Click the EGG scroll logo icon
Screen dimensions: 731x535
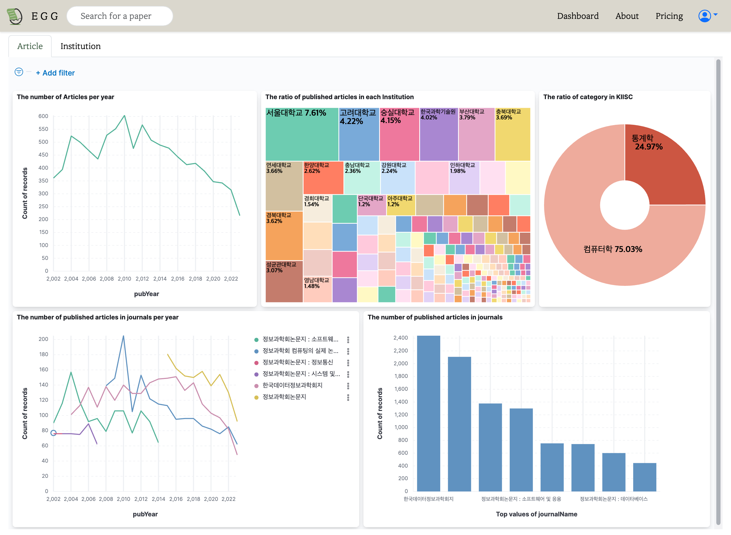click(x=14, y=16)
